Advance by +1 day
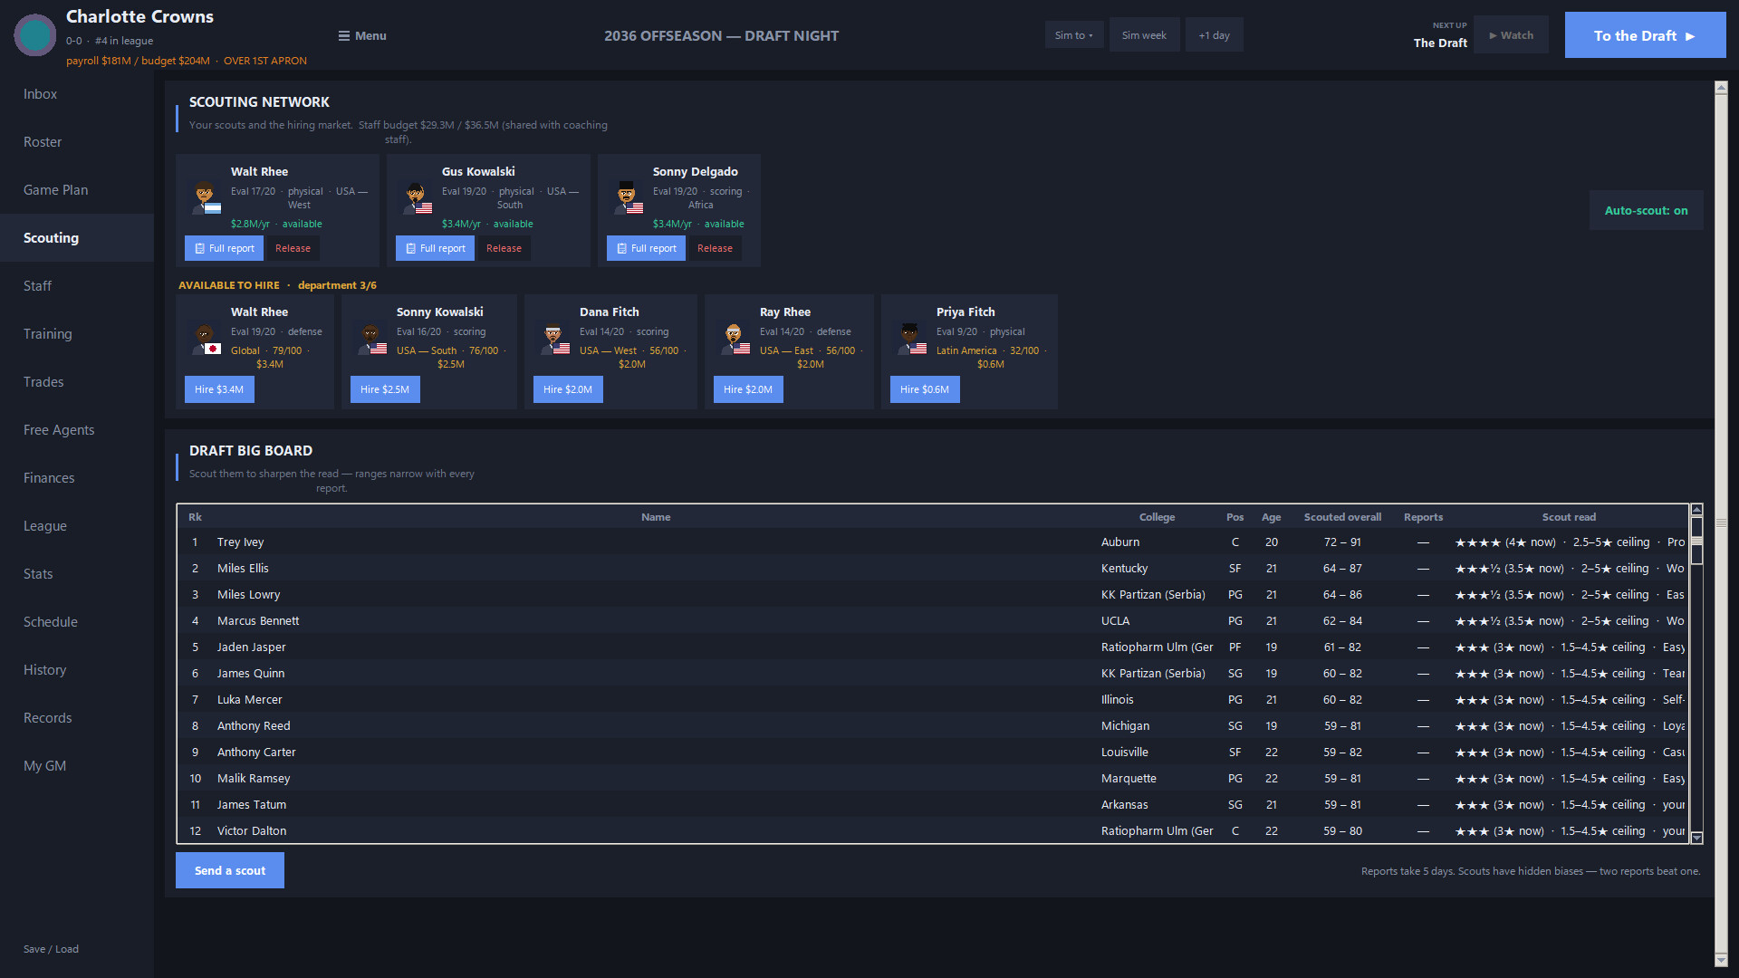Image resolution: width=1739 pixels, height=978 pixels. (x=1214, y=35)
